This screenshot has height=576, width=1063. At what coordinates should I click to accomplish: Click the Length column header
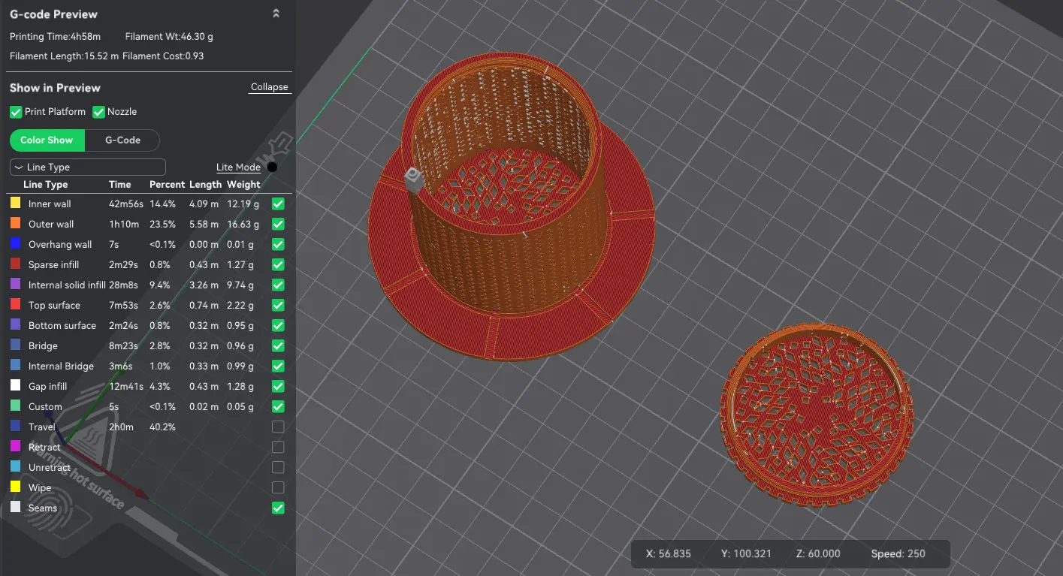pos(205,185)
